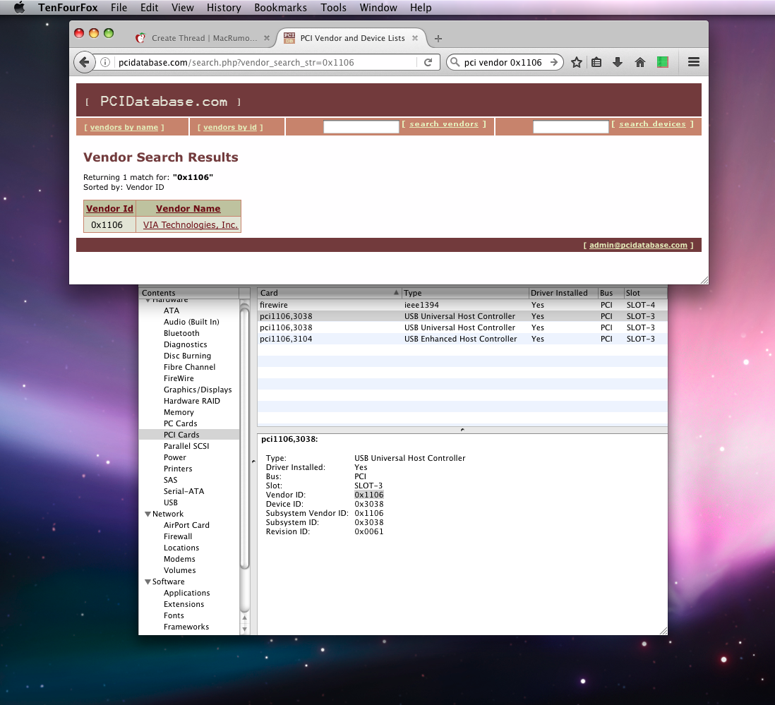Open the File menu
Screen dimensions: 775x705
(x=119, y=8)
